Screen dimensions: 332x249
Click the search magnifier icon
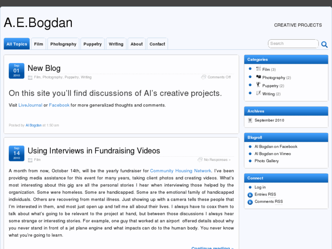[324, 44]
